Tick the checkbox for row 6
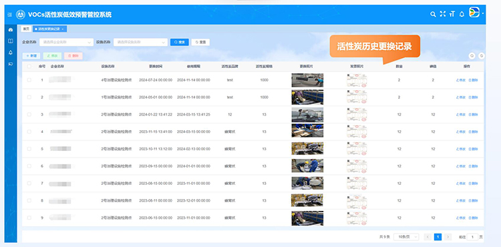Screen dimensions: 501x247 point(29,166)
